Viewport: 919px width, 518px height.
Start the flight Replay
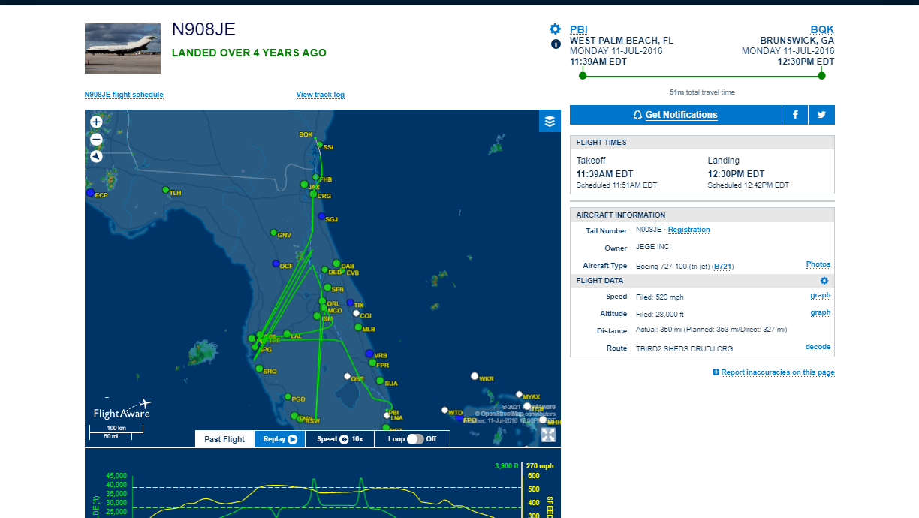coord(280,439)
